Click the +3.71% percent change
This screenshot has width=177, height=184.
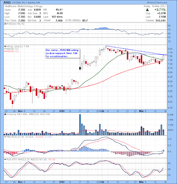[x=160, y=10]
